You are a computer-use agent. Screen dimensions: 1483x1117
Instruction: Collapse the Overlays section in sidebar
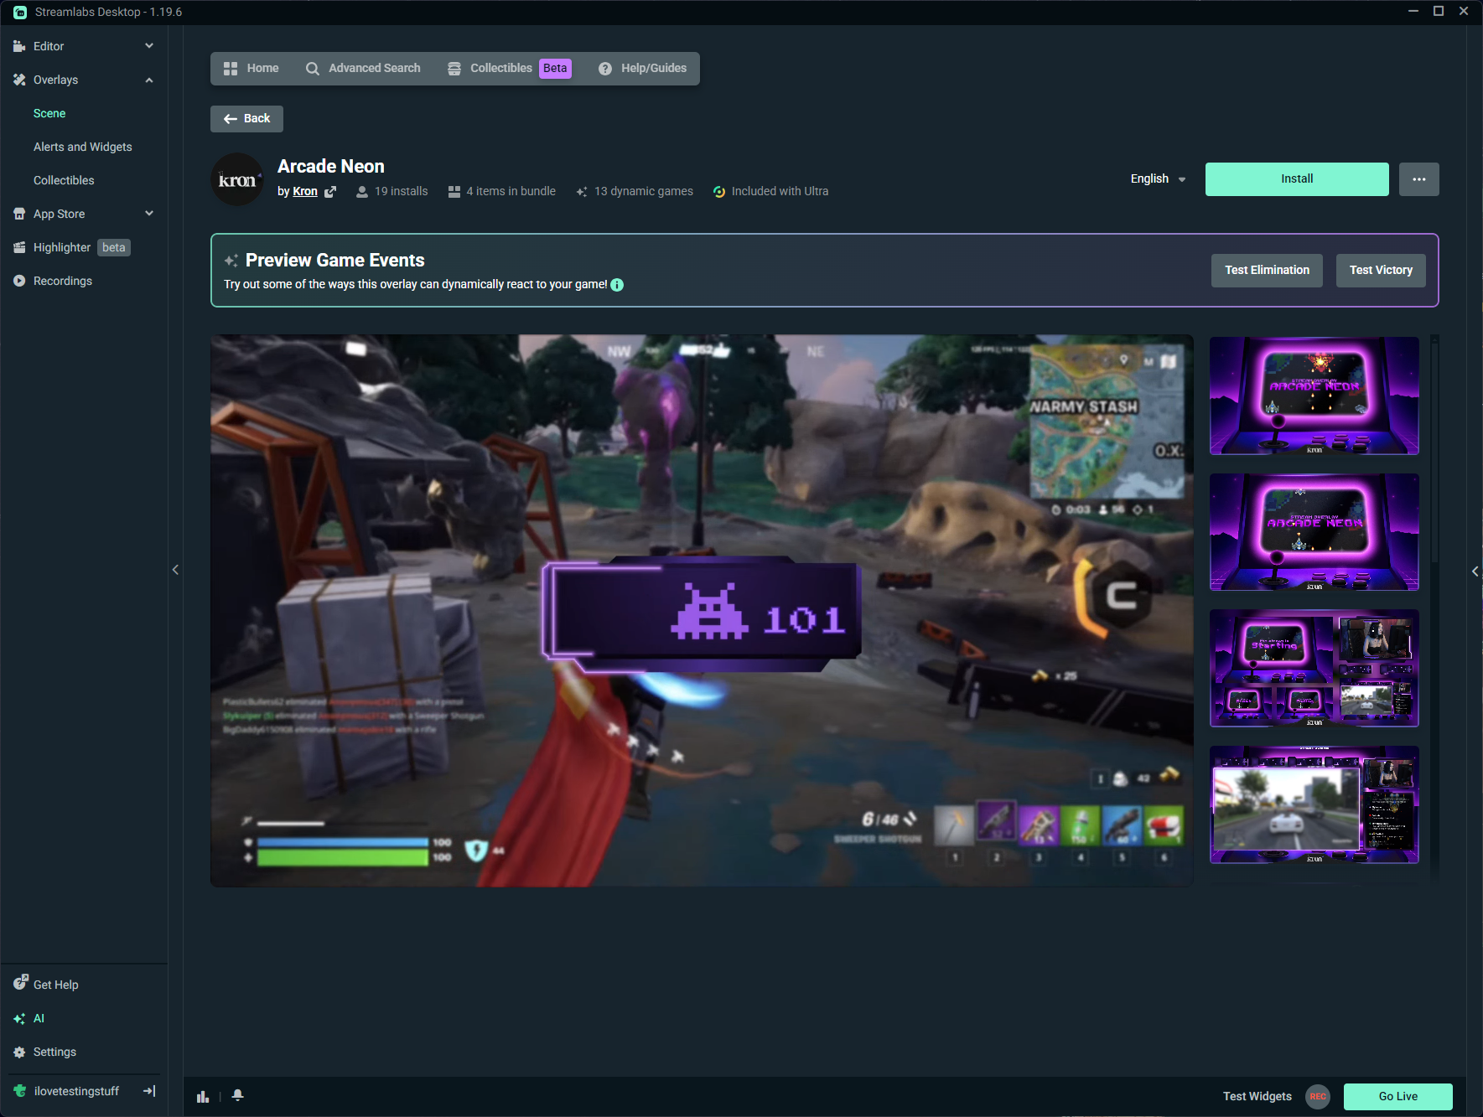click(x=148, y=80)
